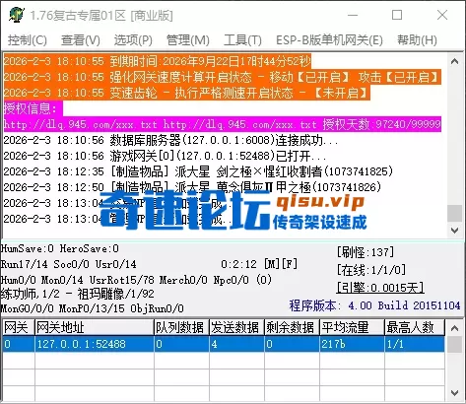The height and width of the screenshot is (404, 466).
Task: Click the MonG0/0/0 MonP0/13/15 status line
Action: pos(93,308)
